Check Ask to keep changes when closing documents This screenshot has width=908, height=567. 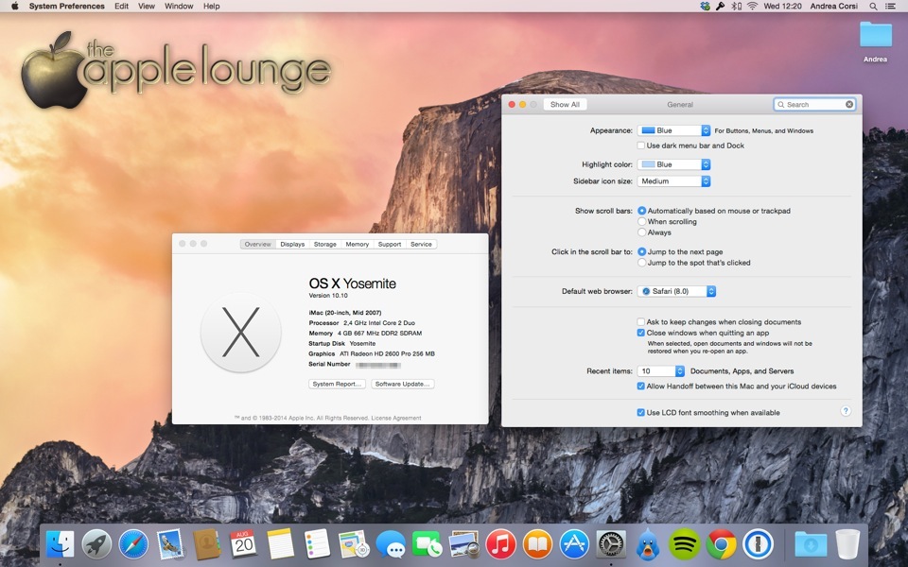pyautogui.click(x=641, y=321)
